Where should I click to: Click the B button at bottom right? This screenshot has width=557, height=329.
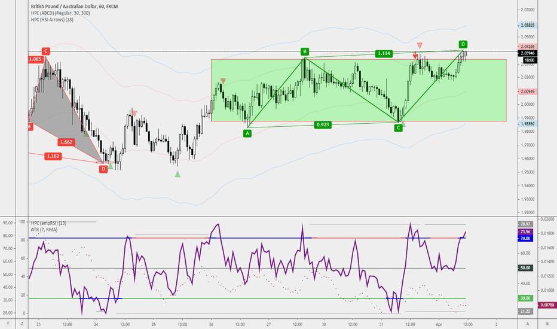click(x=547, y=324)
